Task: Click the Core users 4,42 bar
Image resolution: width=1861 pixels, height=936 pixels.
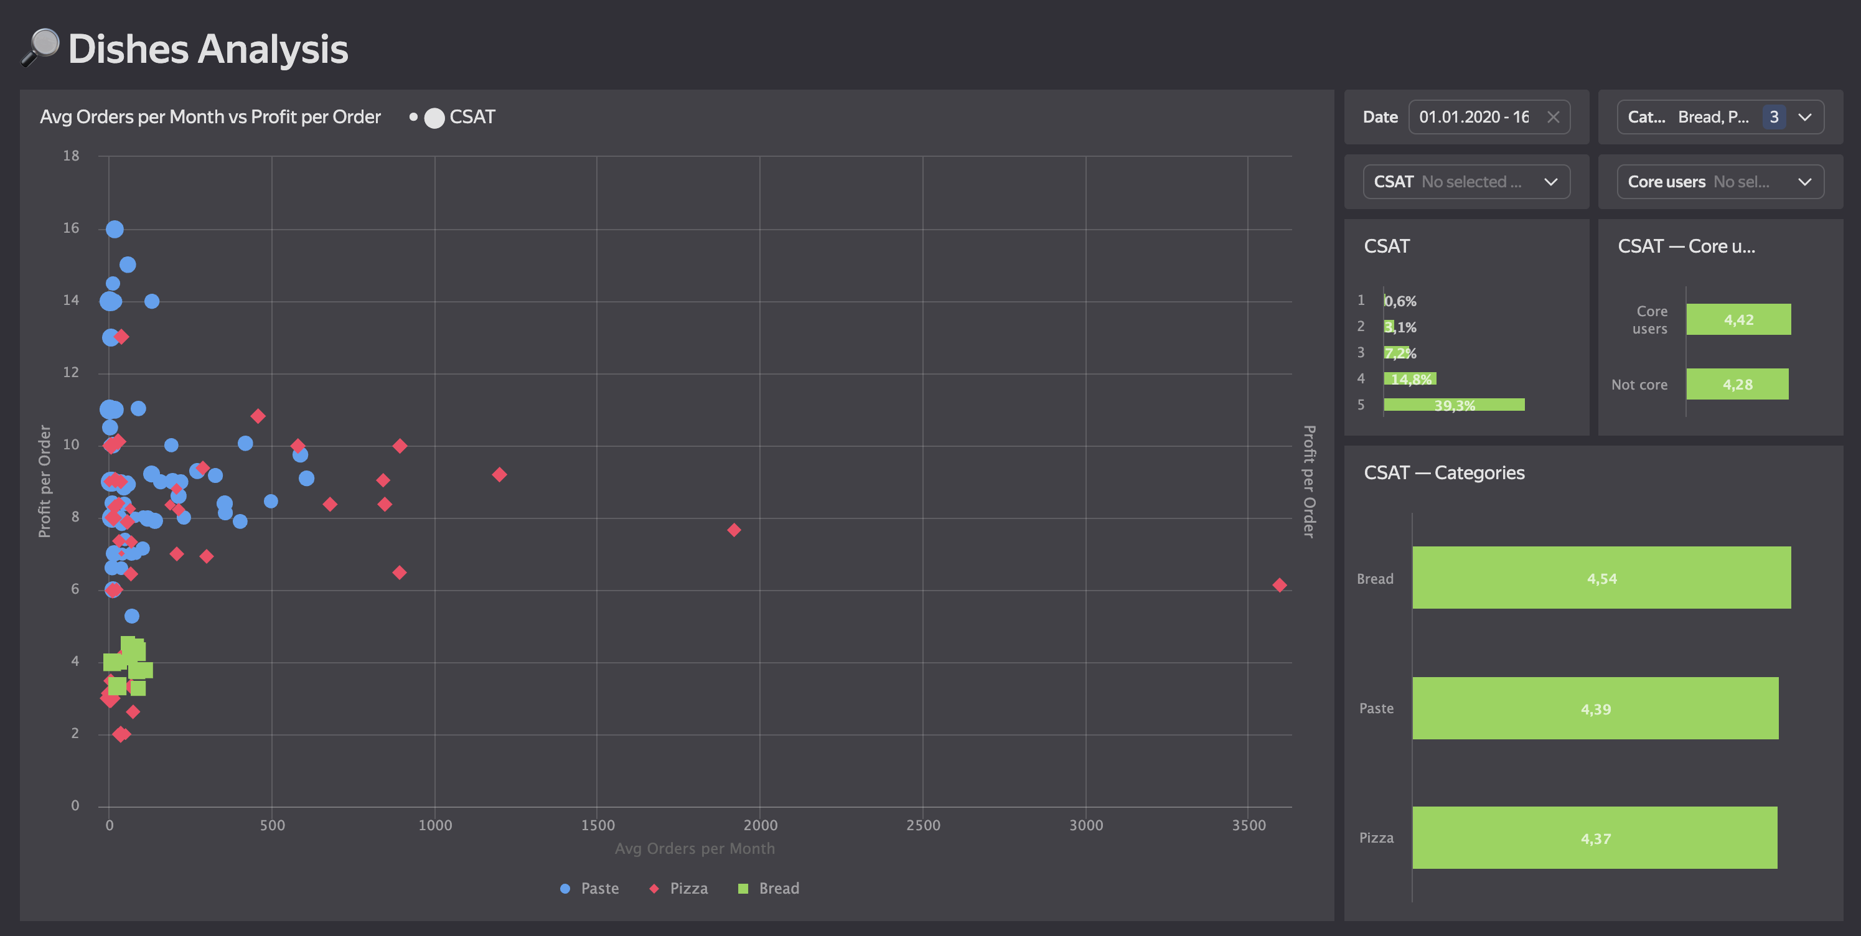Action: [1738, 319]
